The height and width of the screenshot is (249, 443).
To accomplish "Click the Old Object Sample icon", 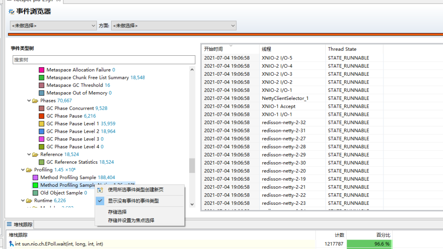I will [x=35, y=193].
